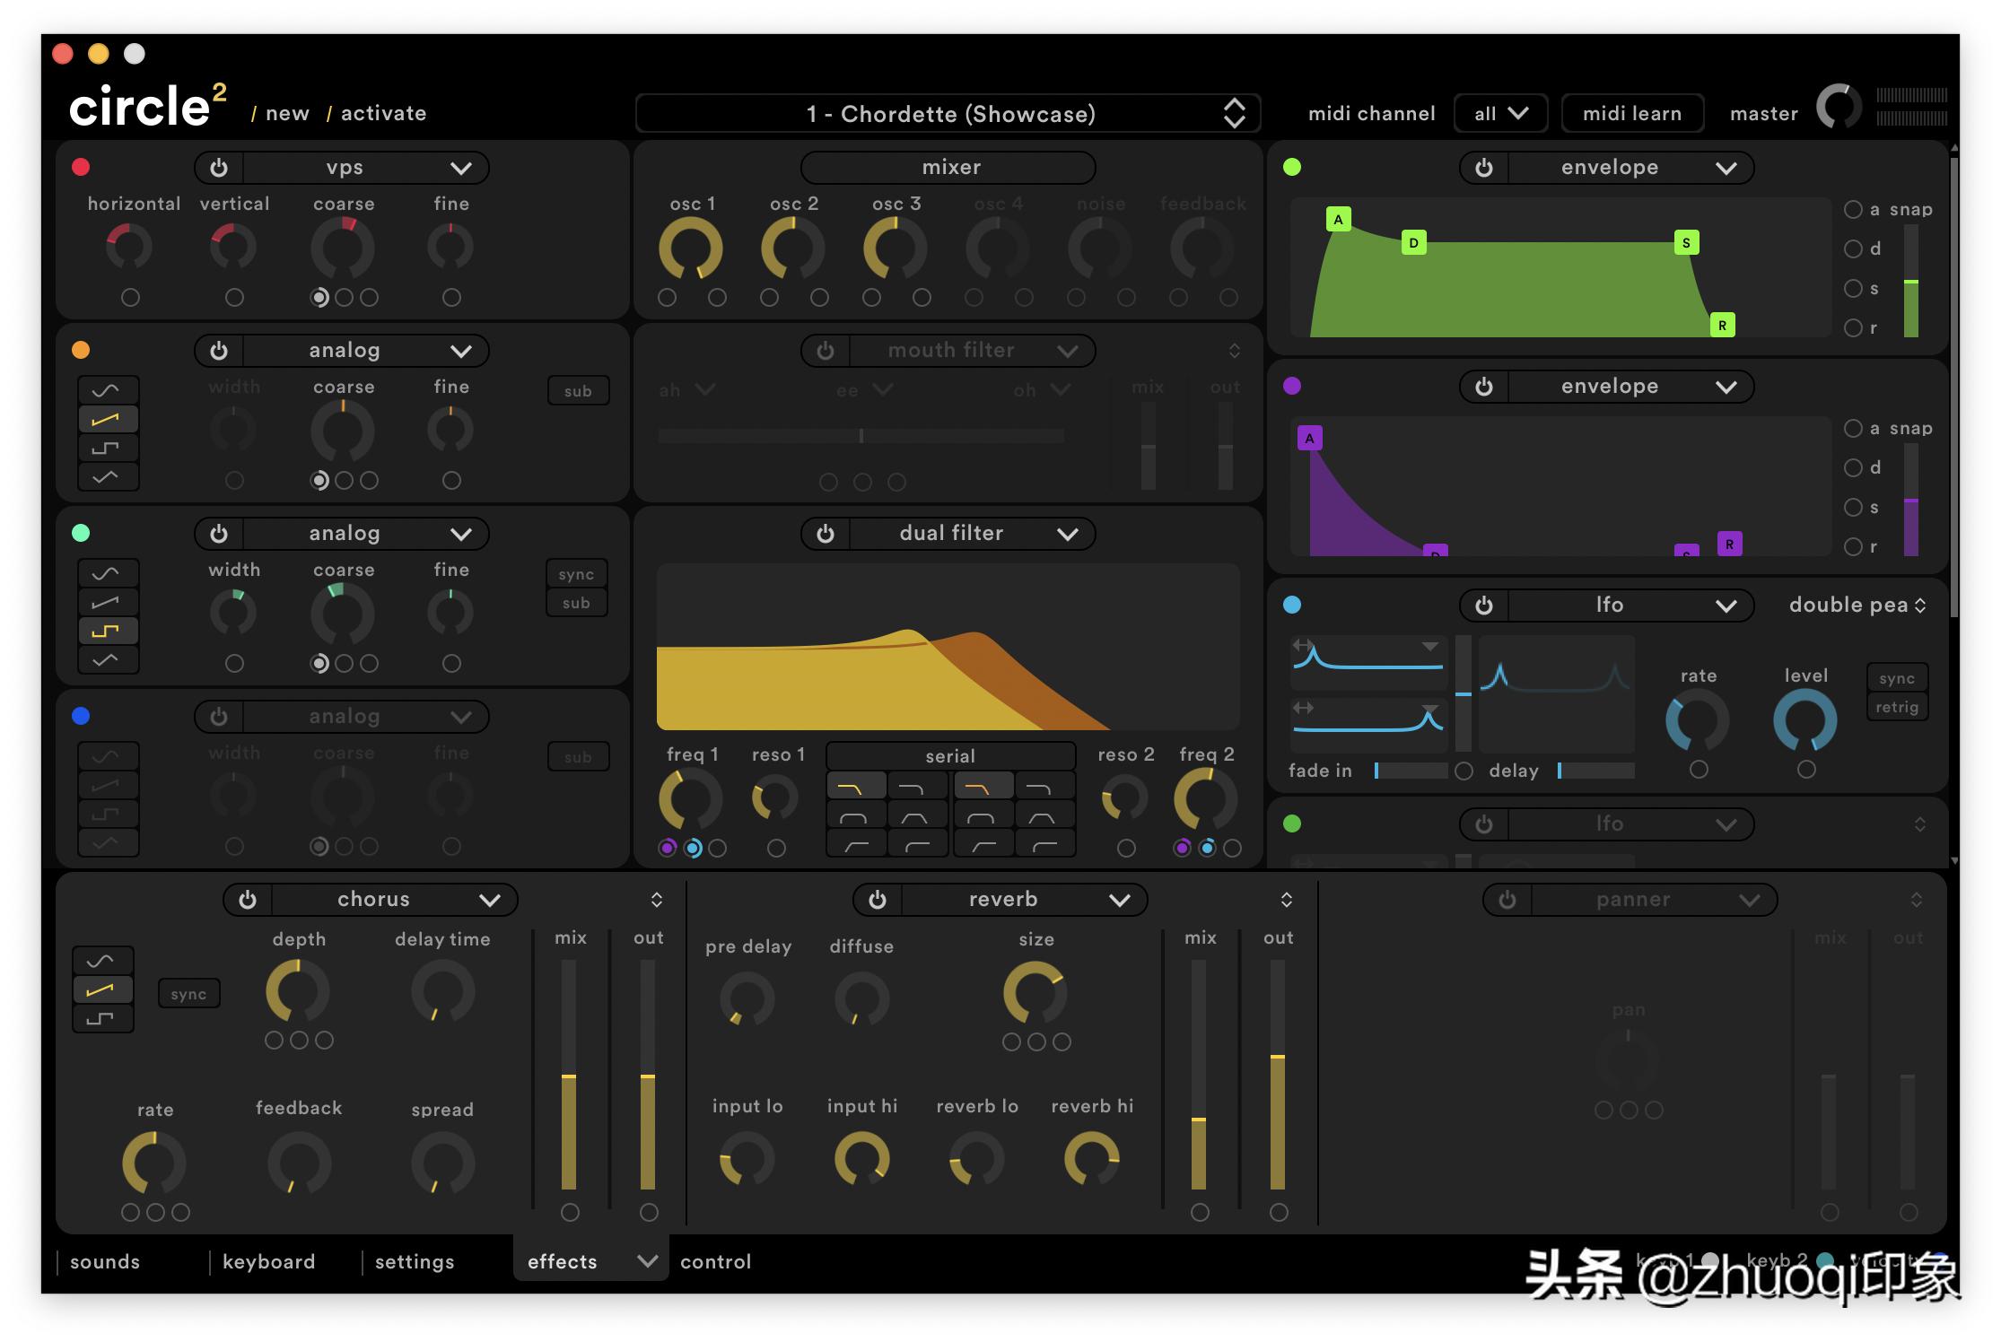The width and height of the screenshot is (2001, 1342).
Task: Click the dual filter power icon
Action: (x=826, y=534)
